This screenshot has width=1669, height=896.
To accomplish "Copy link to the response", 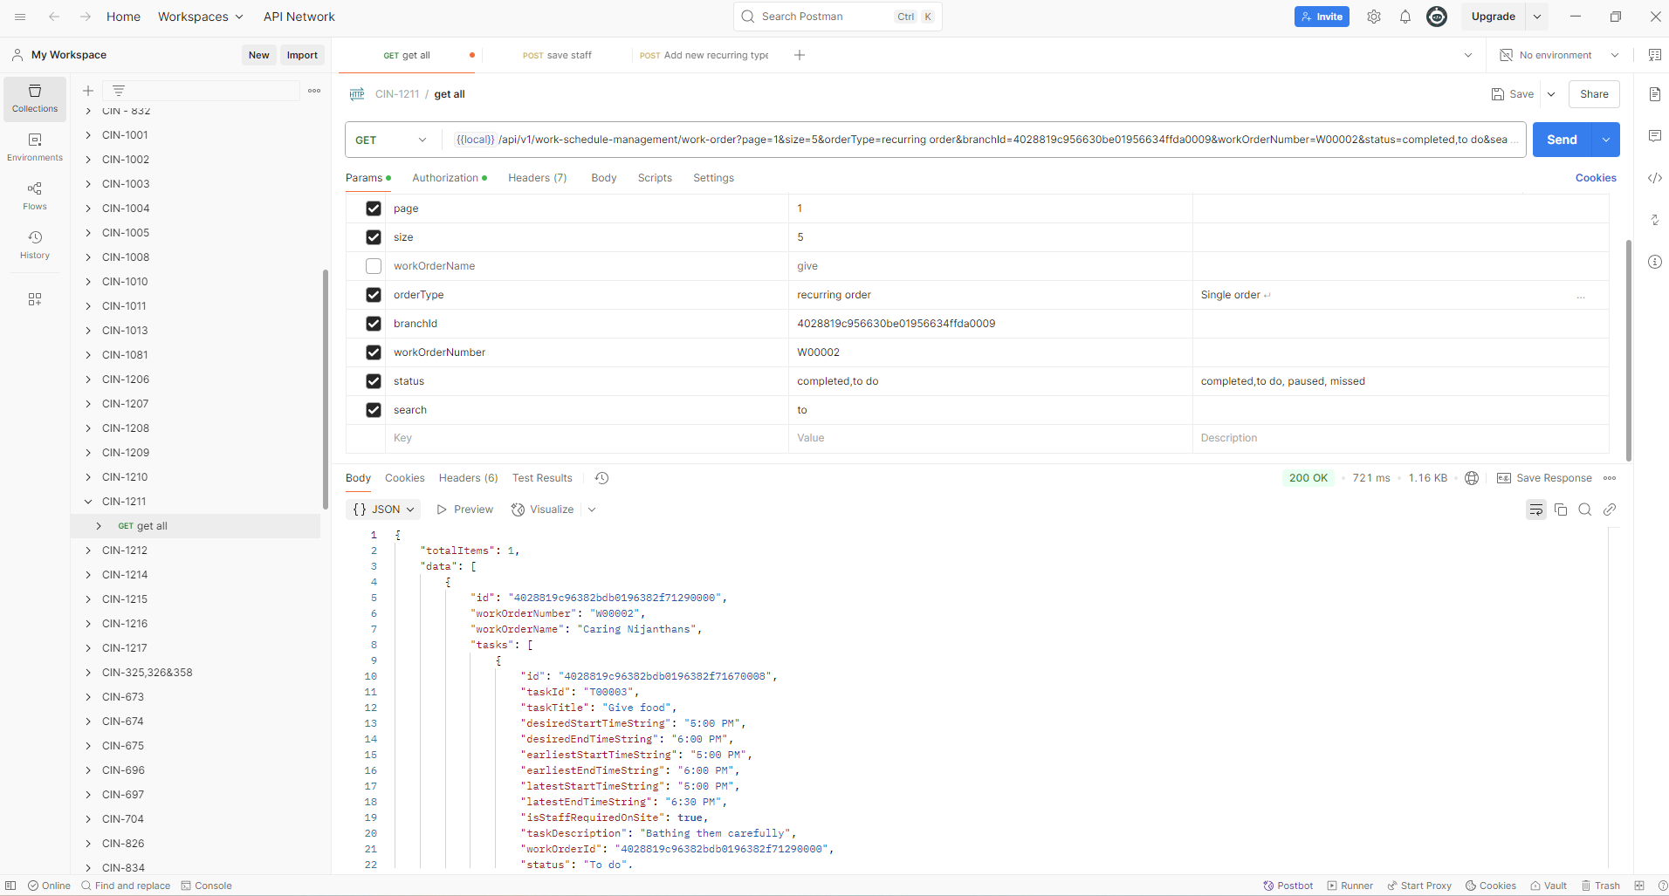I will point(1610,510).
